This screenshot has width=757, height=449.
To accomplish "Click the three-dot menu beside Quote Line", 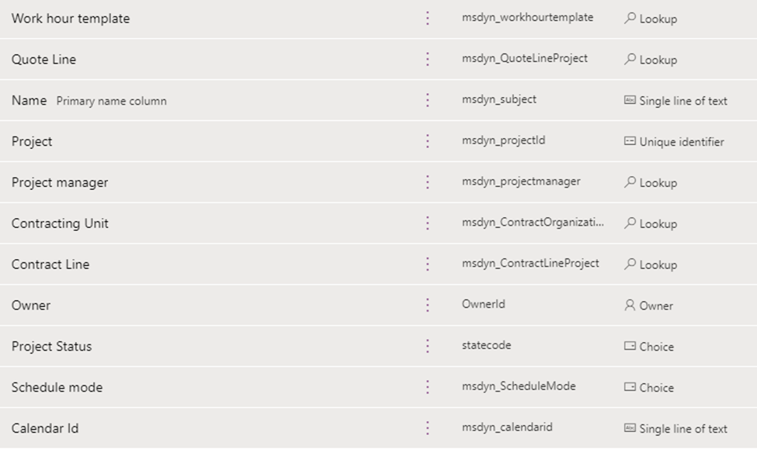I will pos(428,59).
